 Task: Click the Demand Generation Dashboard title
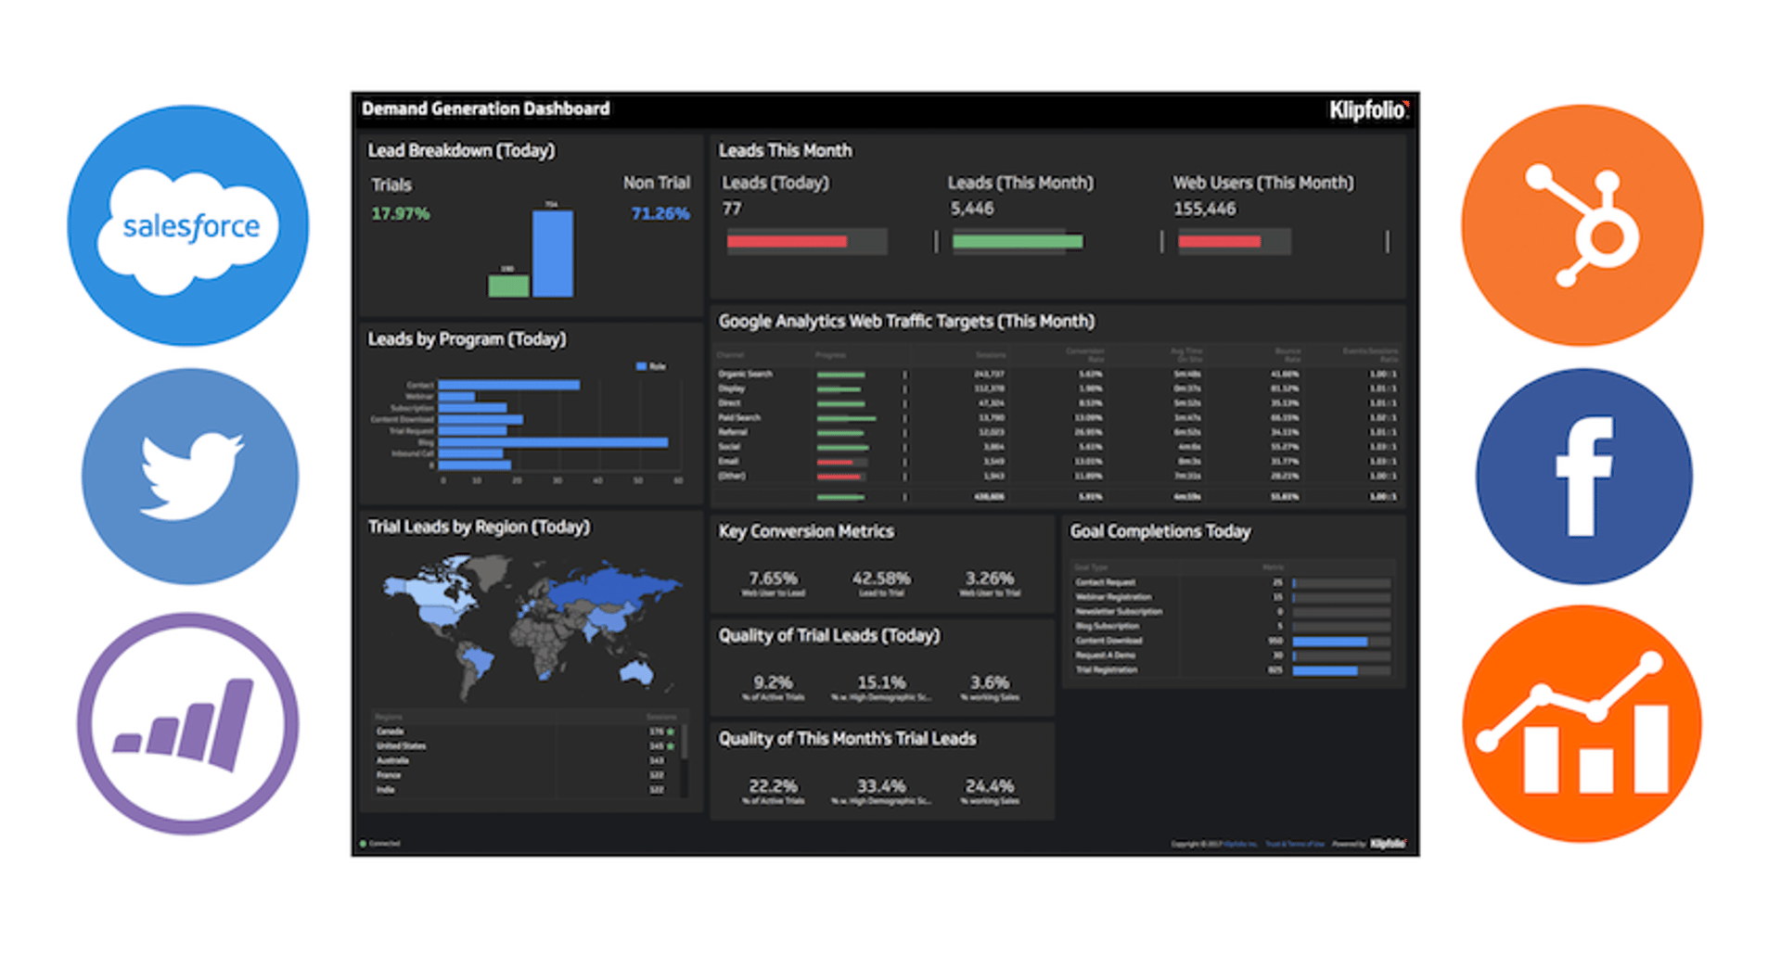[485, 109]
